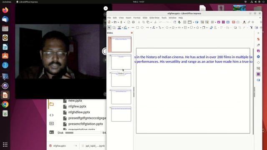Click the Insert Text Box icon

228,22
